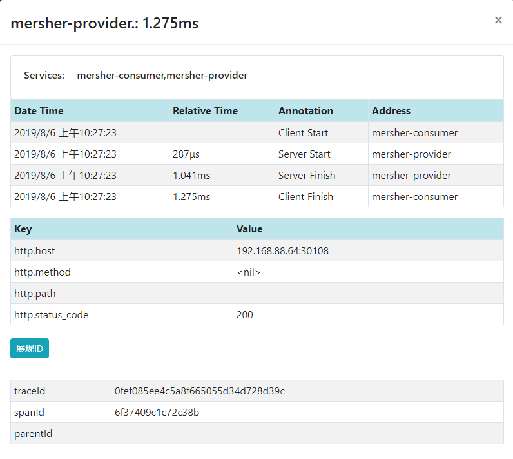This screenshot has height=459, width=513.
Task: Click the Client Finish annotation cell
Action: tap(305, 197)
